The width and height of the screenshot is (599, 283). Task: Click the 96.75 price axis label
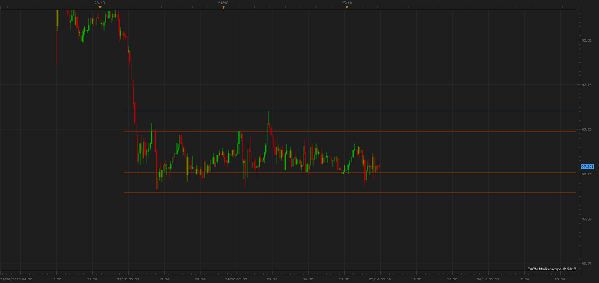tap(587, 264)
